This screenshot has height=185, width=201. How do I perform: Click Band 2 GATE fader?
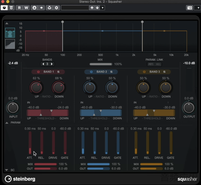pos(118,143)
